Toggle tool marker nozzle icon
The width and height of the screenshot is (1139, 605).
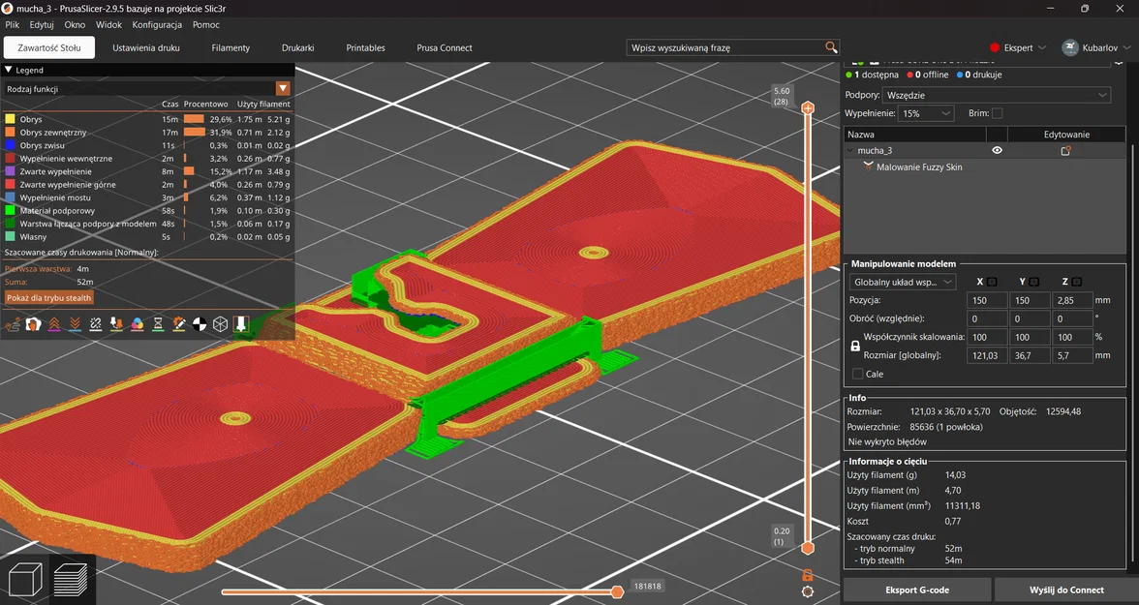click(241, 324)
